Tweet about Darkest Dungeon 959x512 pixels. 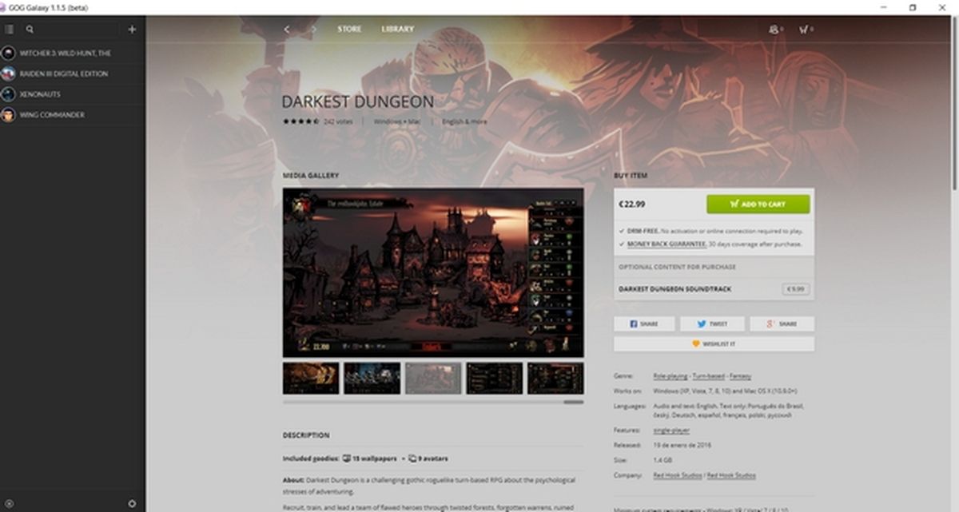click(x=711, y=323)
